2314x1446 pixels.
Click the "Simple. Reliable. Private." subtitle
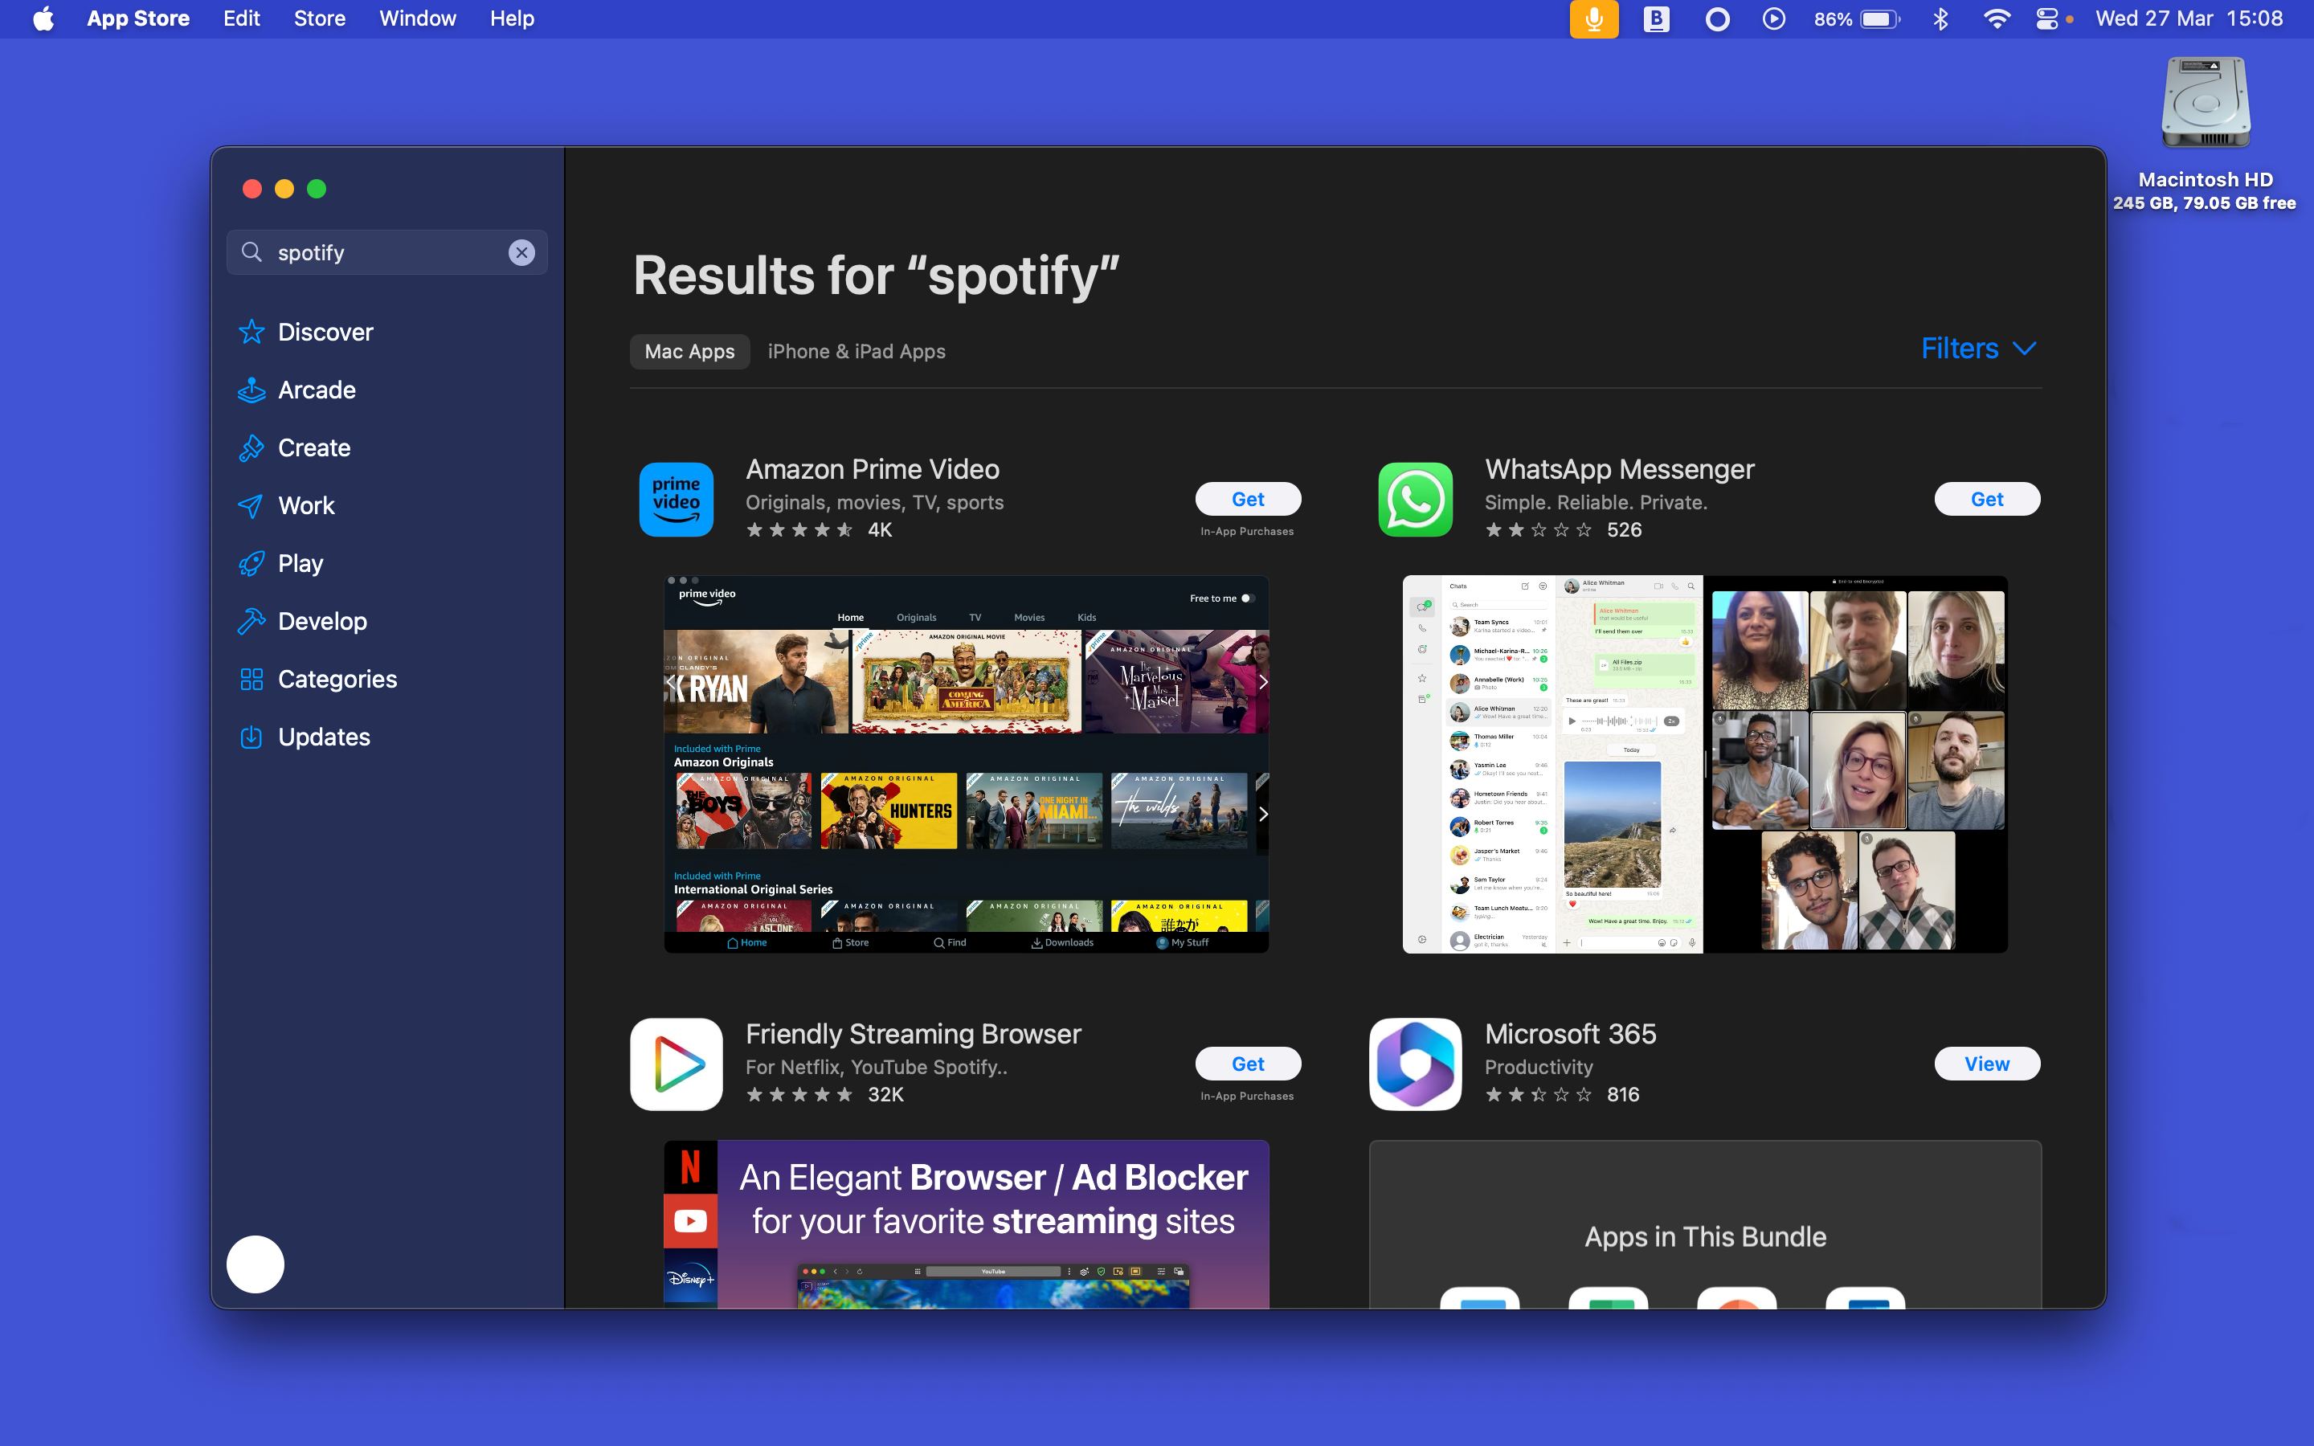pos(1596,502)
